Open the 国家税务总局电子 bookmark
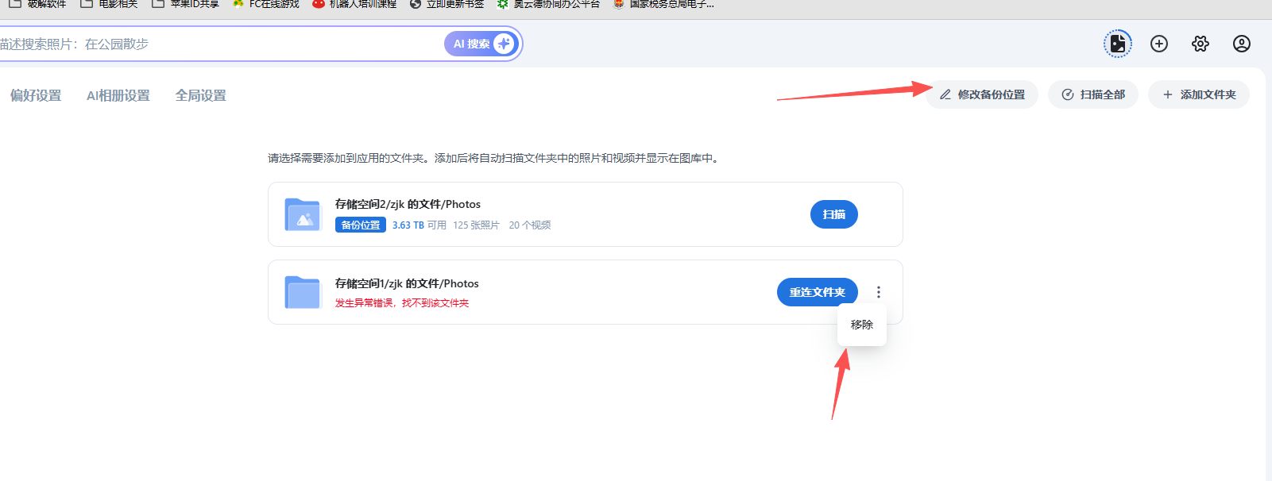Image resolution: width=1272 pixels, height=481 pixels. (x=663, y=4)
